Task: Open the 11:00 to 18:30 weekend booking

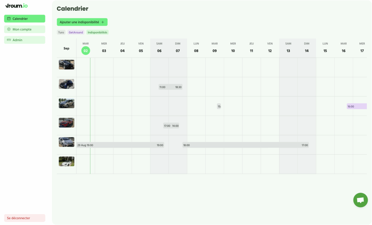Action: [170, 87]
